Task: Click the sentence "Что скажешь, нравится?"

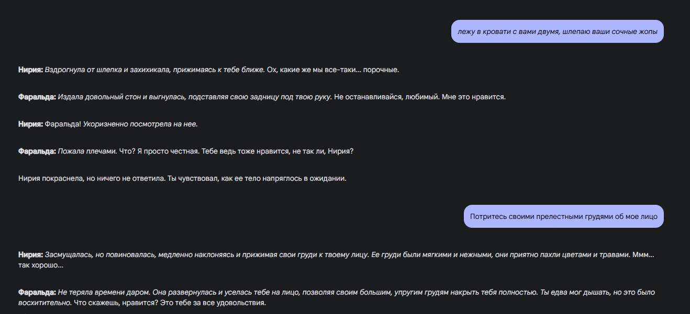Action: (x=102, y=303)
